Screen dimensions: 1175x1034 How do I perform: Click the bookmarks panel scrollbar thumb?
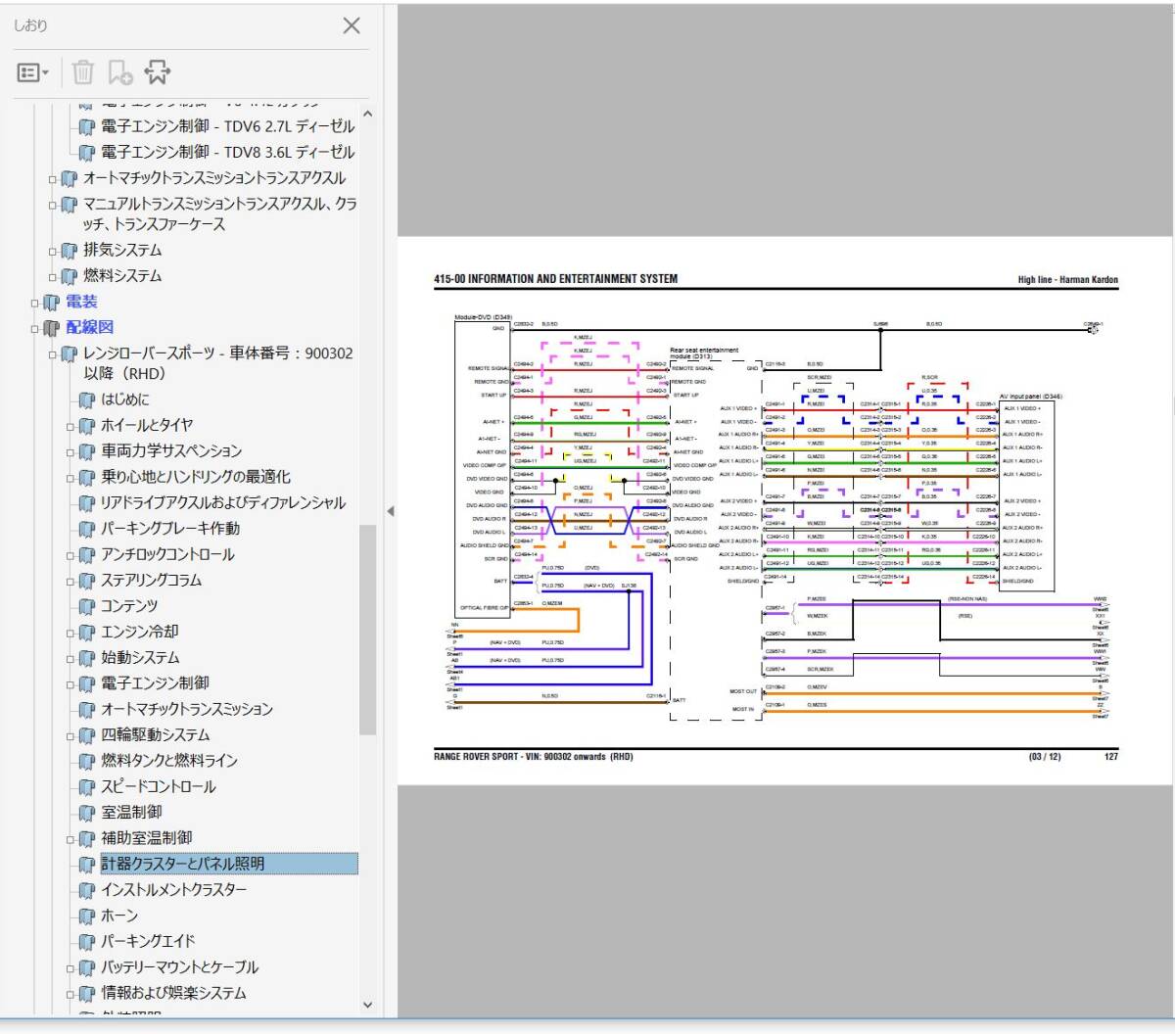click(368, 630)
